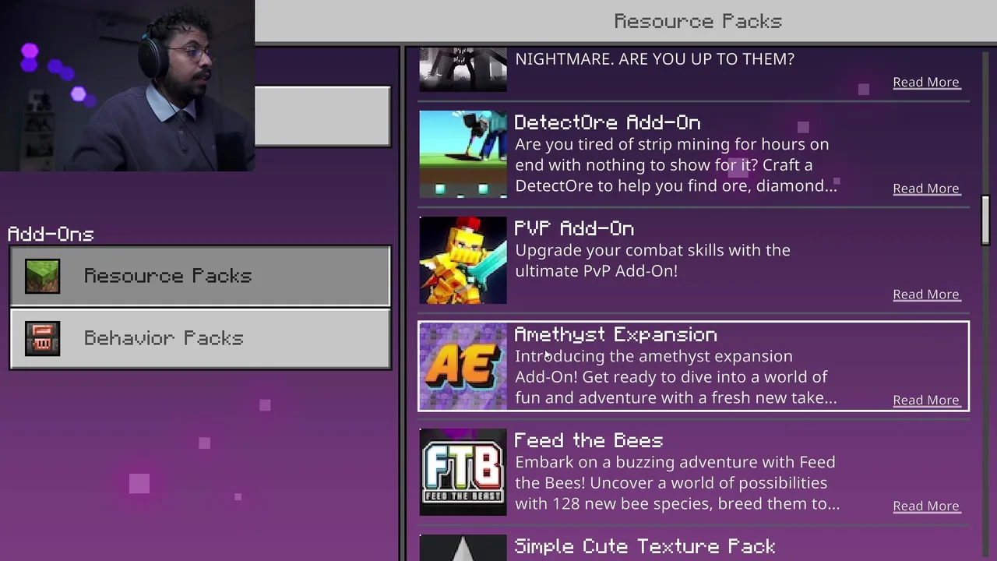Click the Feed the Bees title
The height and width of the screenshot is (561, 997).
pos(589,441)
